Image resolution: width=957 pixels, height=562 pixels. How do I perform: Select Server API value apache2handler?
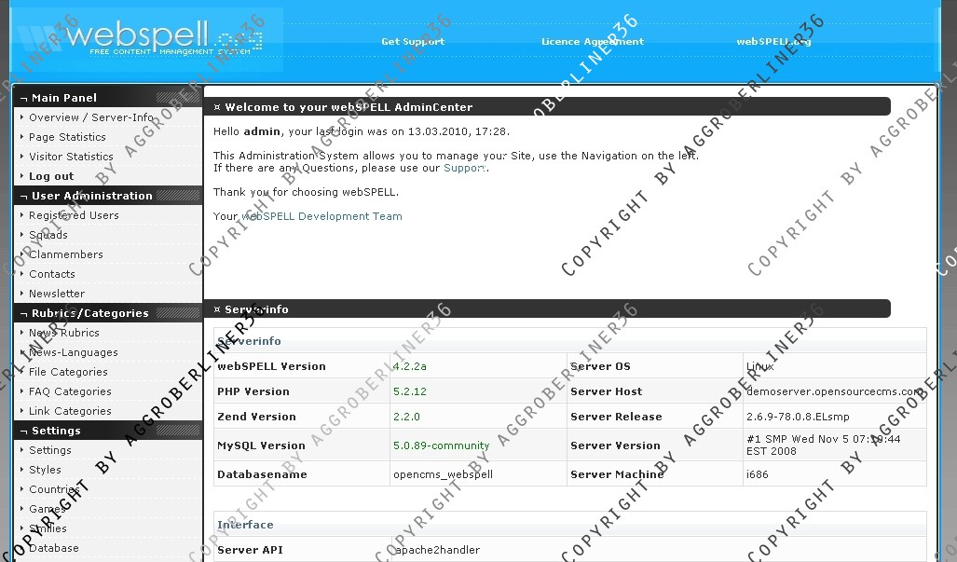coord(436,550)
